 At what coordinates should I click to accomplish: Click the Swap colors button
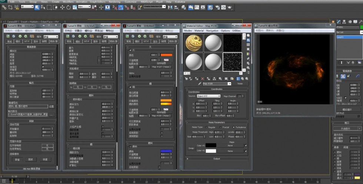tap(191, 148)
